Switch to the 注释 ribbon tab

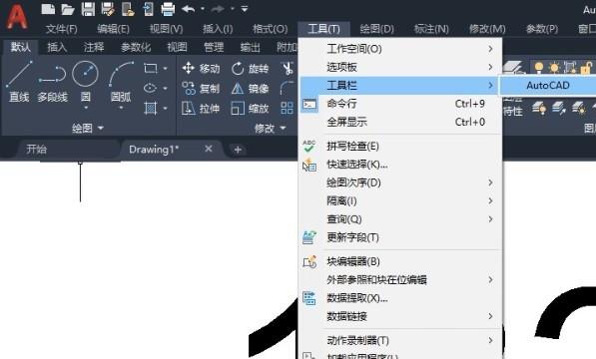pos(94,47)
